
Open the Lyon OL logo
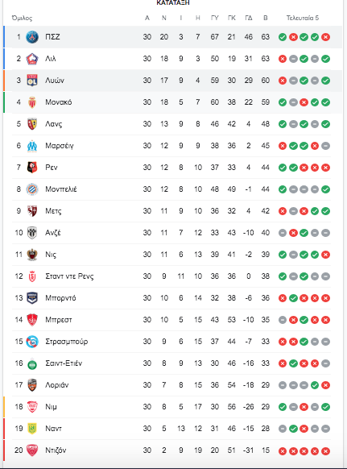pyautogui.click(x=32, y=81)
